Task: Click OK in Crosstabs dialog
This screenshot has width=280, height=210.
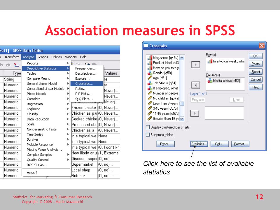Action: (x=256, y=56)
